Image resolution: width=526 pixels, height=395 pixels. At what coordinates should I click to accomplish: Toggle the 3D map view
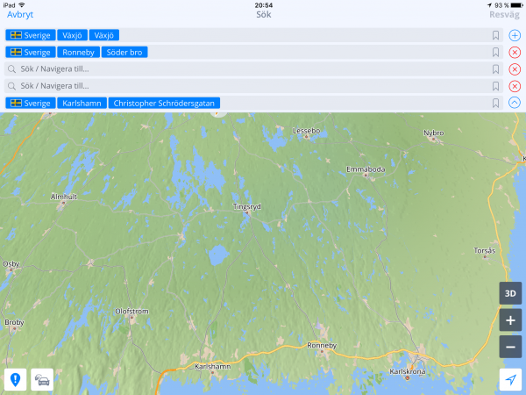510,292
